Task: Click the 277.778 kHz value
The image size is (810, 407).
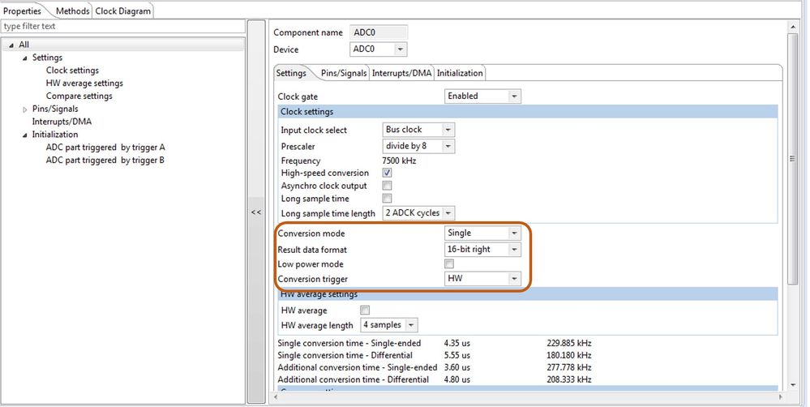Action: click(x=568, y=368)
